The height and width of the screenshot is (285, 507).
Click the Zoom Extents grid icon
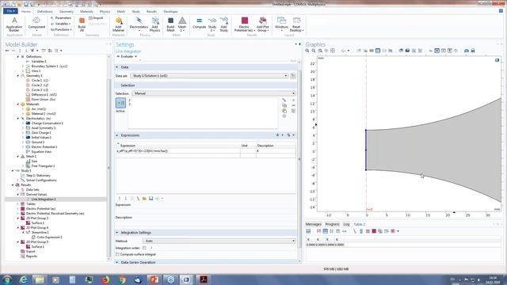333,51
